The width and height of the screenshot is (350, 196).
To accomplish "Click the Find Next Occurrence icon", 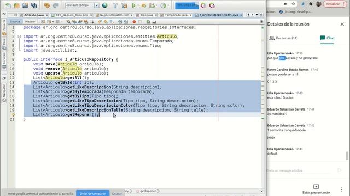I will tap(80, 22).
